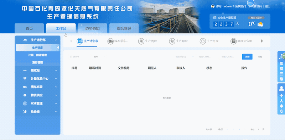Click the 切换三维 side button
285x140 pixels.
click(x=281, y=67)
